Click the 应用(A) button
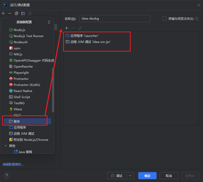This screenshot has width=203, height=182. pos(190,176)
